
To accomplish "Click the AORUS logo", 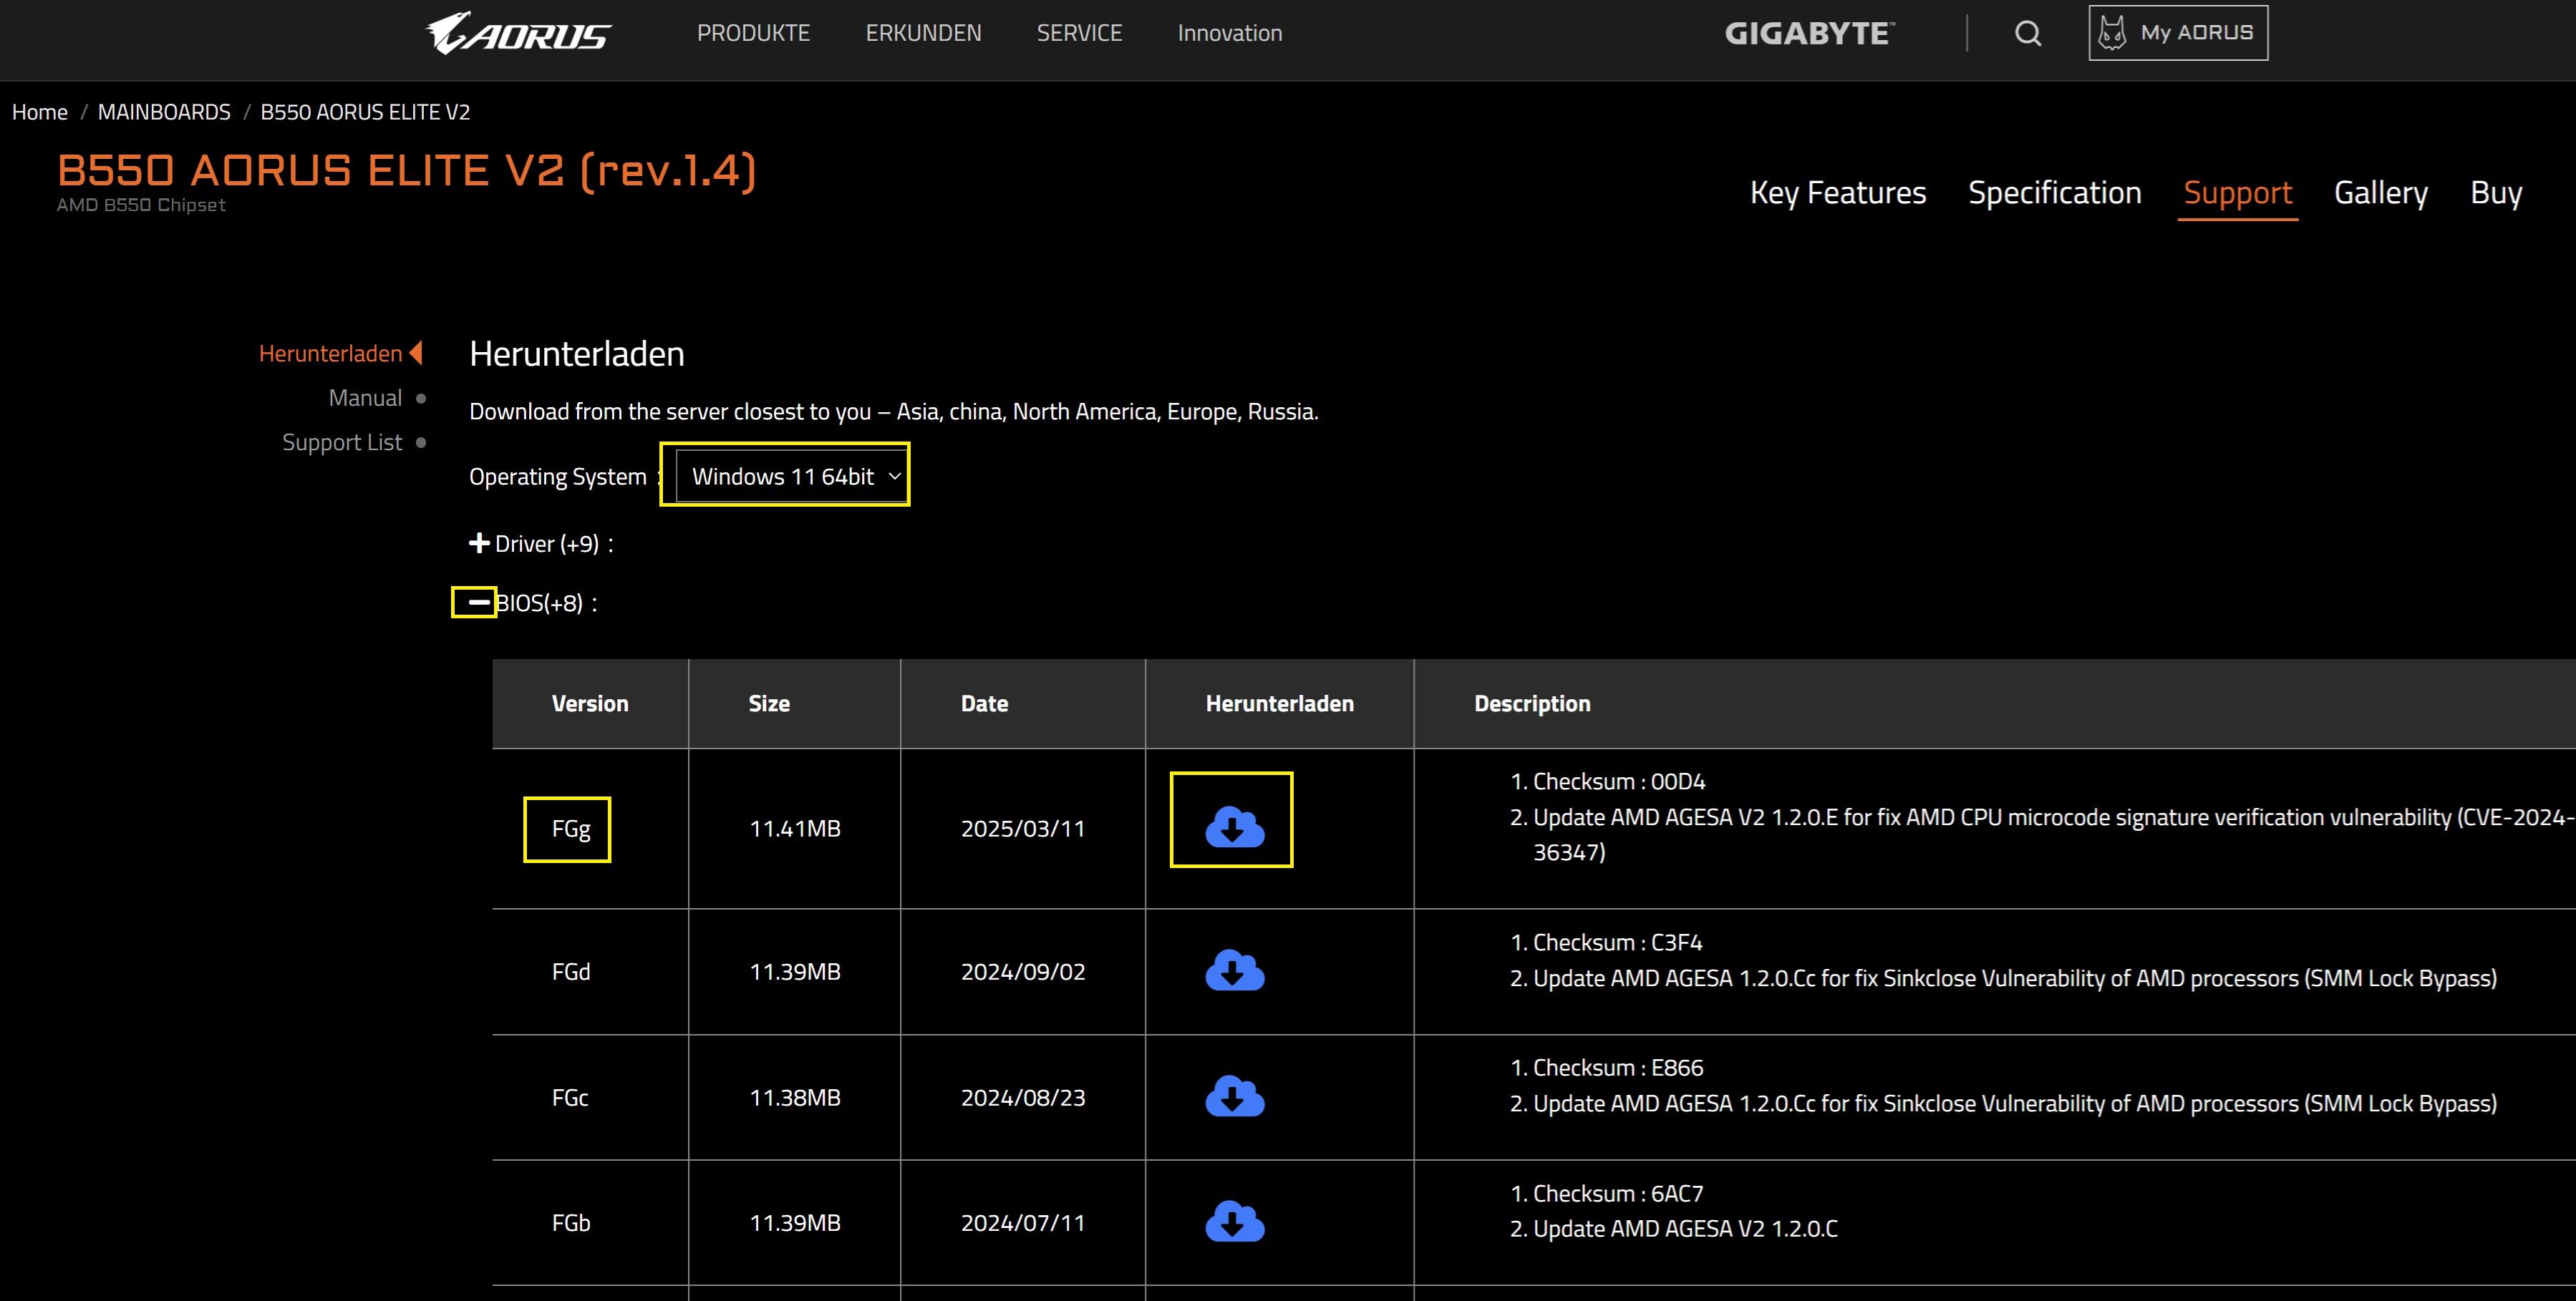I will (x=518, y=34).
